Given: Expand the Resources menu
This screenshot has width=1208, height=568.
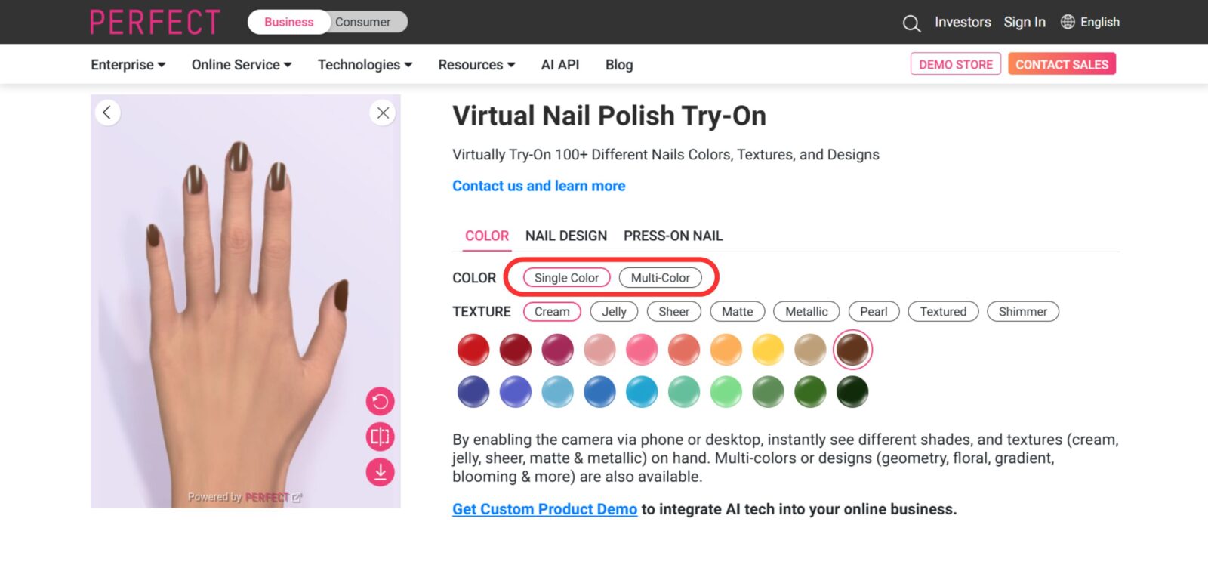Looking at the screenshot, I should point(477,65).
